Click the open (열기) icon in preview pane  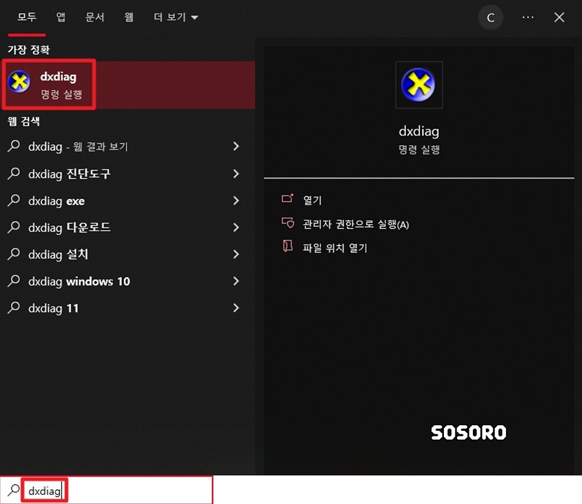point(287,199)
